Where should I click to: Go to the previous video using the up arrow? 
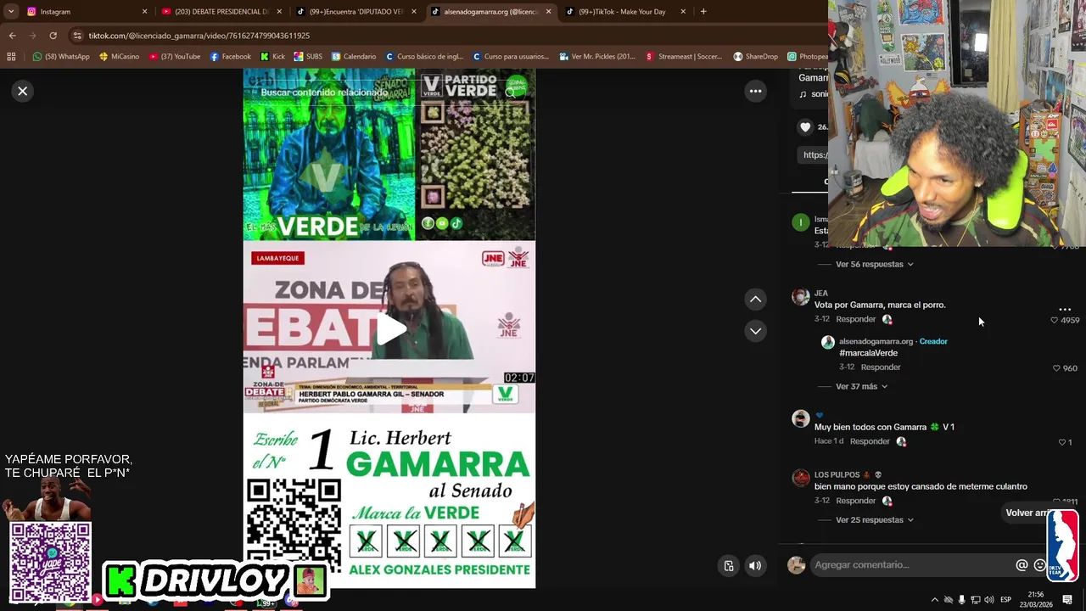click(x=755, y=300)
